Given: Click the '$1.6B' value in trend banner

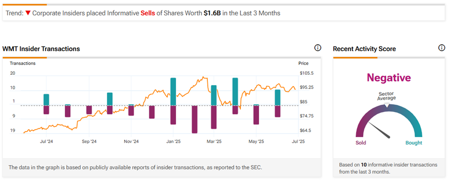Looking at the screenshot, I should (212, 13).
